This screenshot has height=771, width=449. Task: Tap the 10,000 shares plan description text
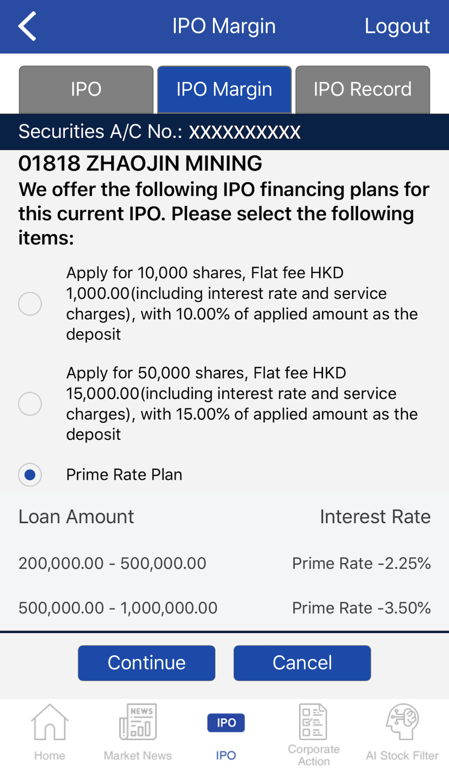(242, 304)
